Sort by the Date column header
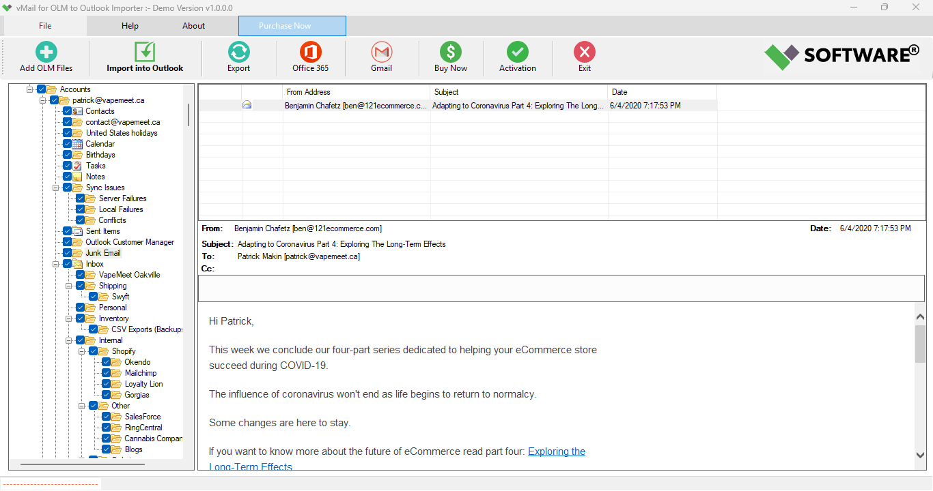Image resolution: width=933 pixels, height=491 pixels. [662, 92]
